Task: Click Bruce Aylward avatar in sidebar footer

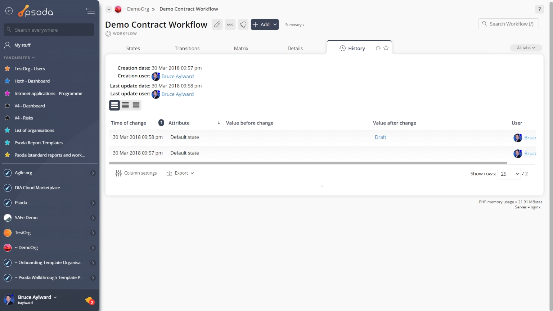Action: (9, 299)
